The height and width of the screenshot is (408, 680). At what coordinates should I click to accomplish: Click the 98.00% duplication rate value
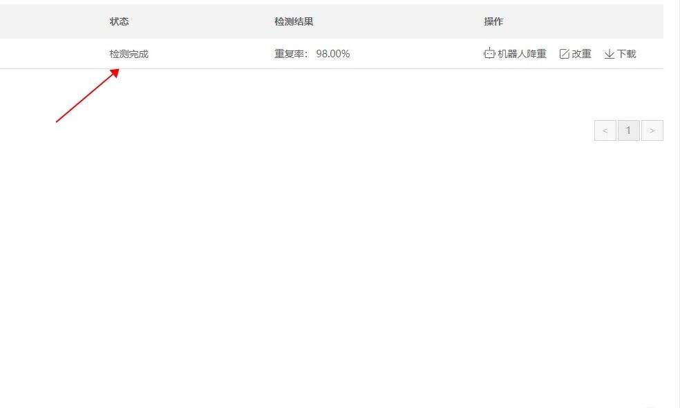point(333,54)
